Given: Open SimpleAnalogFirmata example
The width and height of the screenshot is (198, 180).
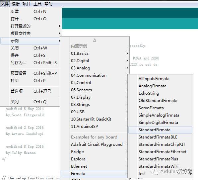Looking at the screenshot, I should click(x=161, y=115).
